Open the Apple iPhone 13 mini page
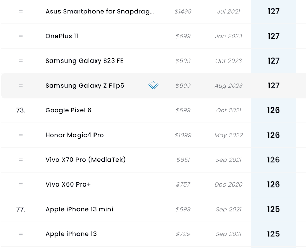Image resolution: width=306 pixels, height=248 pixels. (79, 209)
